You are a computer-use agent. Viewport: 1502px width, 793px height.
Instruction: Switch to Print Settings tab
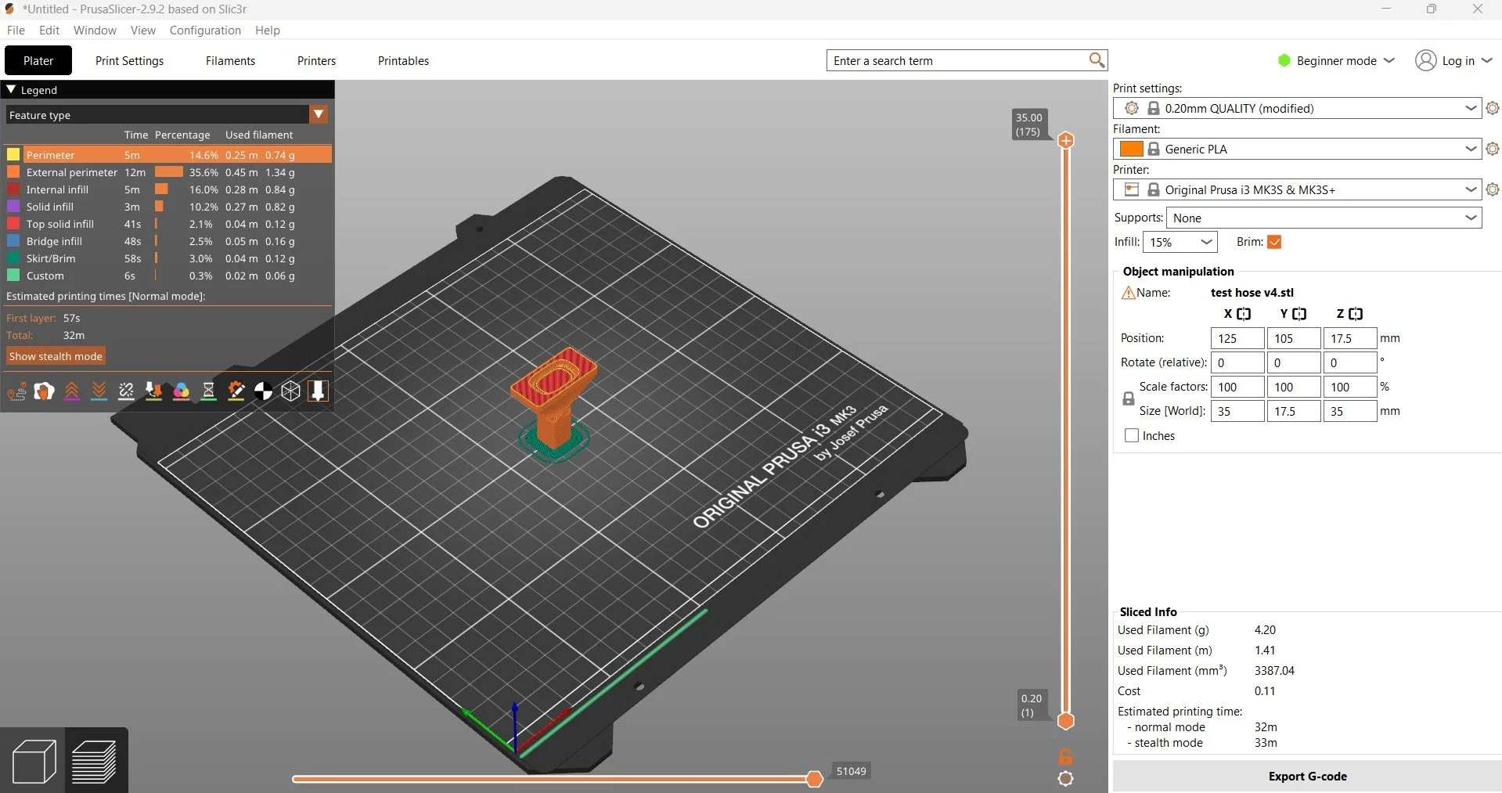[129, 60]
